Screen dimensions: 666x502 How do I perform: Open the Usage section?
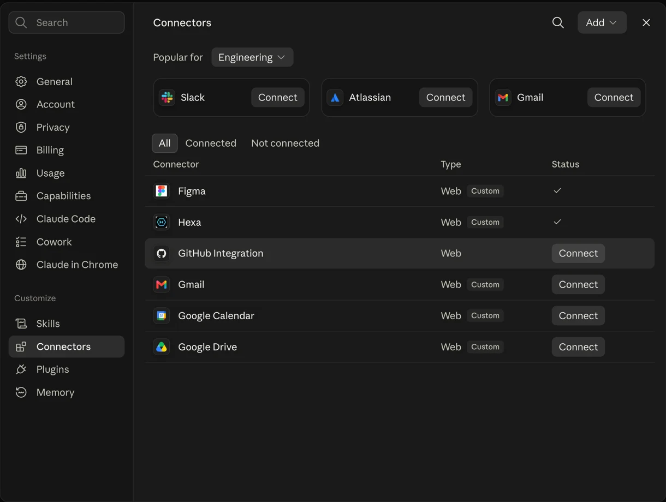[x=67, y=173]
